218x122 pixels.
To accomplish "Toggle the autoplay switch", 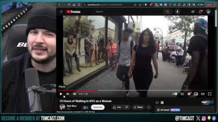I will (175, 94).
